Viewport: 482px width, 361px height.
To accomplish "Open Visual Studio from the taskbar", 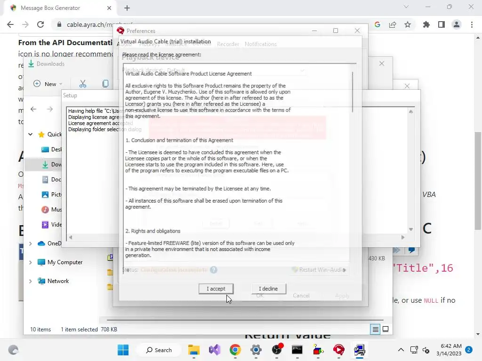I will click(x=215, y=350).
